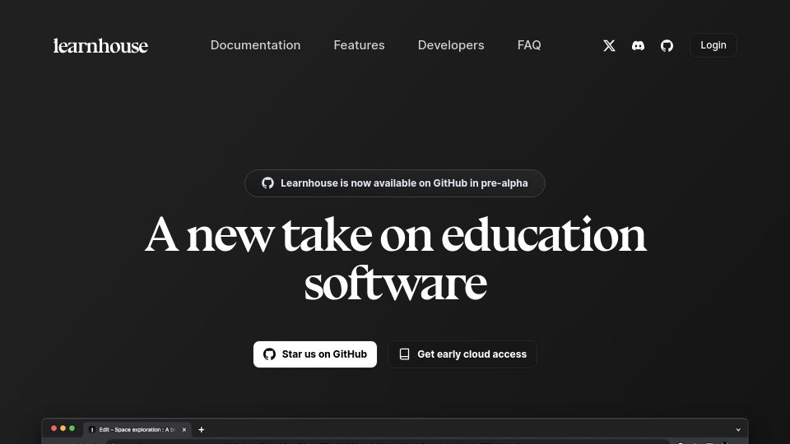Open the learnhouse logo home link
The height and width of the screenshot is (444, 790).
pos(100,45)
